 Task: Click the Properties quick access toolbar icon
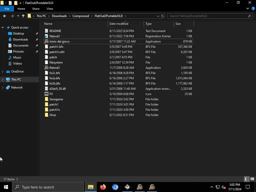[x=10, y=3]
